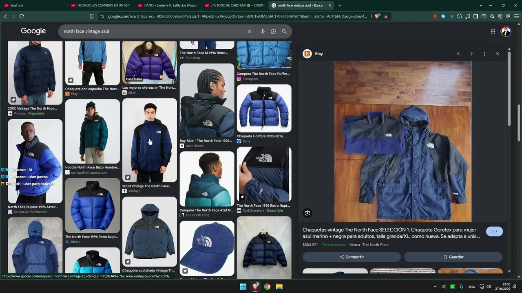Viewport: 522px width, 293px height.
Task: Switch to ¡TA TODO RE CARO tab
Action: (234, 5)
